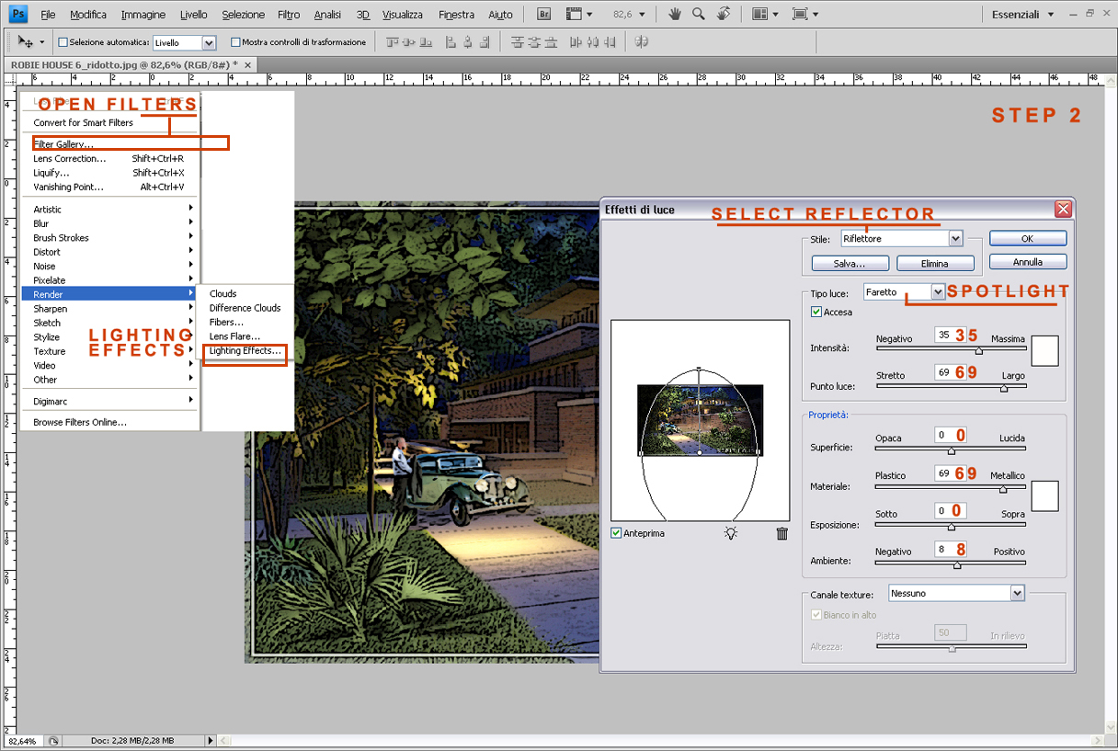1118x751 pixels.
Task: Click the light bulb icon below the preview
Action: pyautogui.click(x=731, y=533)
